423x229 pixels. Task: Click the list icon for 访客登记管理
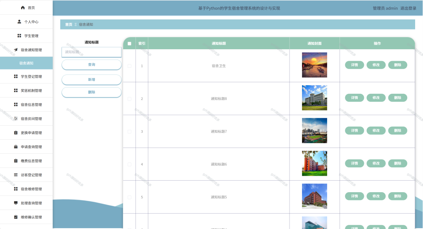tap(16, 175)
